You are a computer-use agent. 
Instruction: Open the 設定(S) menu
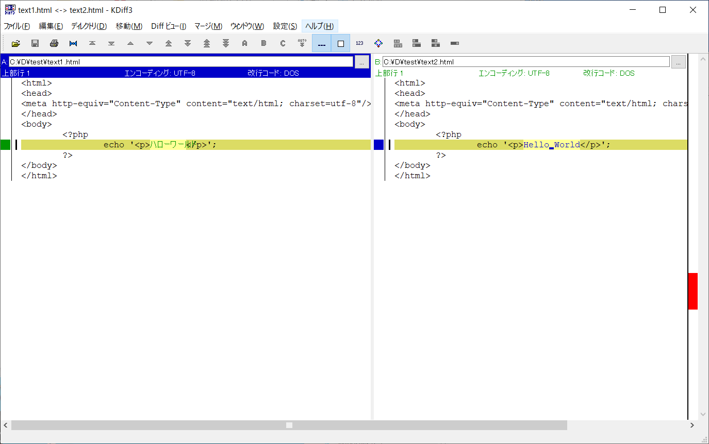285,26
